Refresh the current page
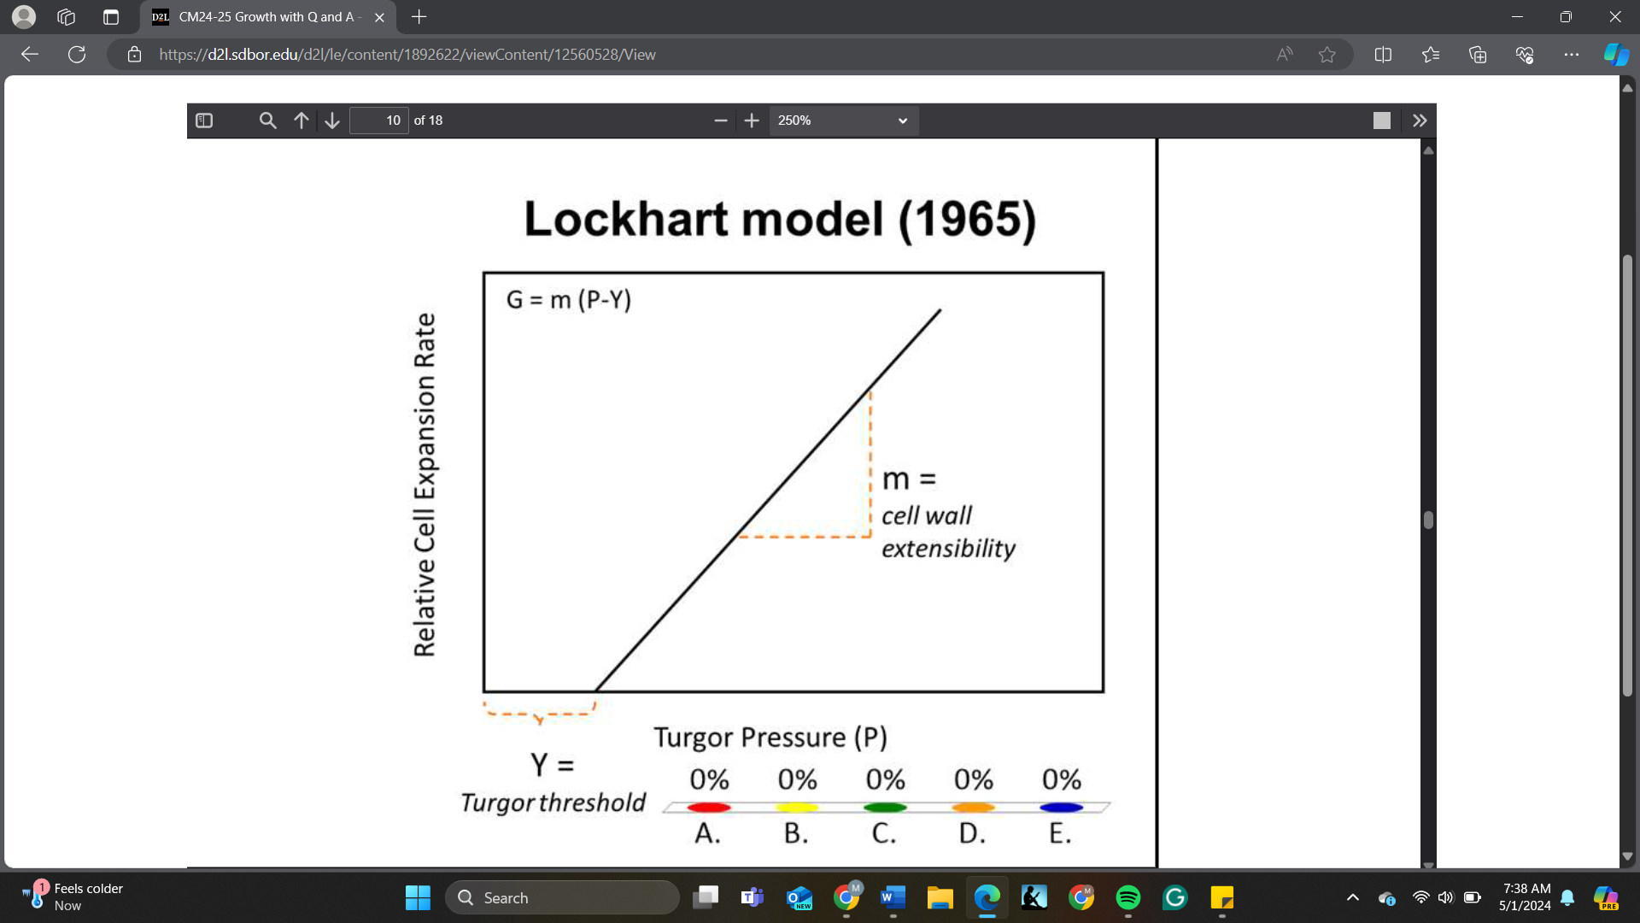Image resolution: width=1640 pixels, height=923 pixels. [x=77, y=55]
